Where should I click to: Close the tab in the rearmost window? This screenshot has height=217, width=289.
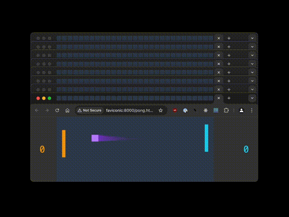click(x=219, y=38)
